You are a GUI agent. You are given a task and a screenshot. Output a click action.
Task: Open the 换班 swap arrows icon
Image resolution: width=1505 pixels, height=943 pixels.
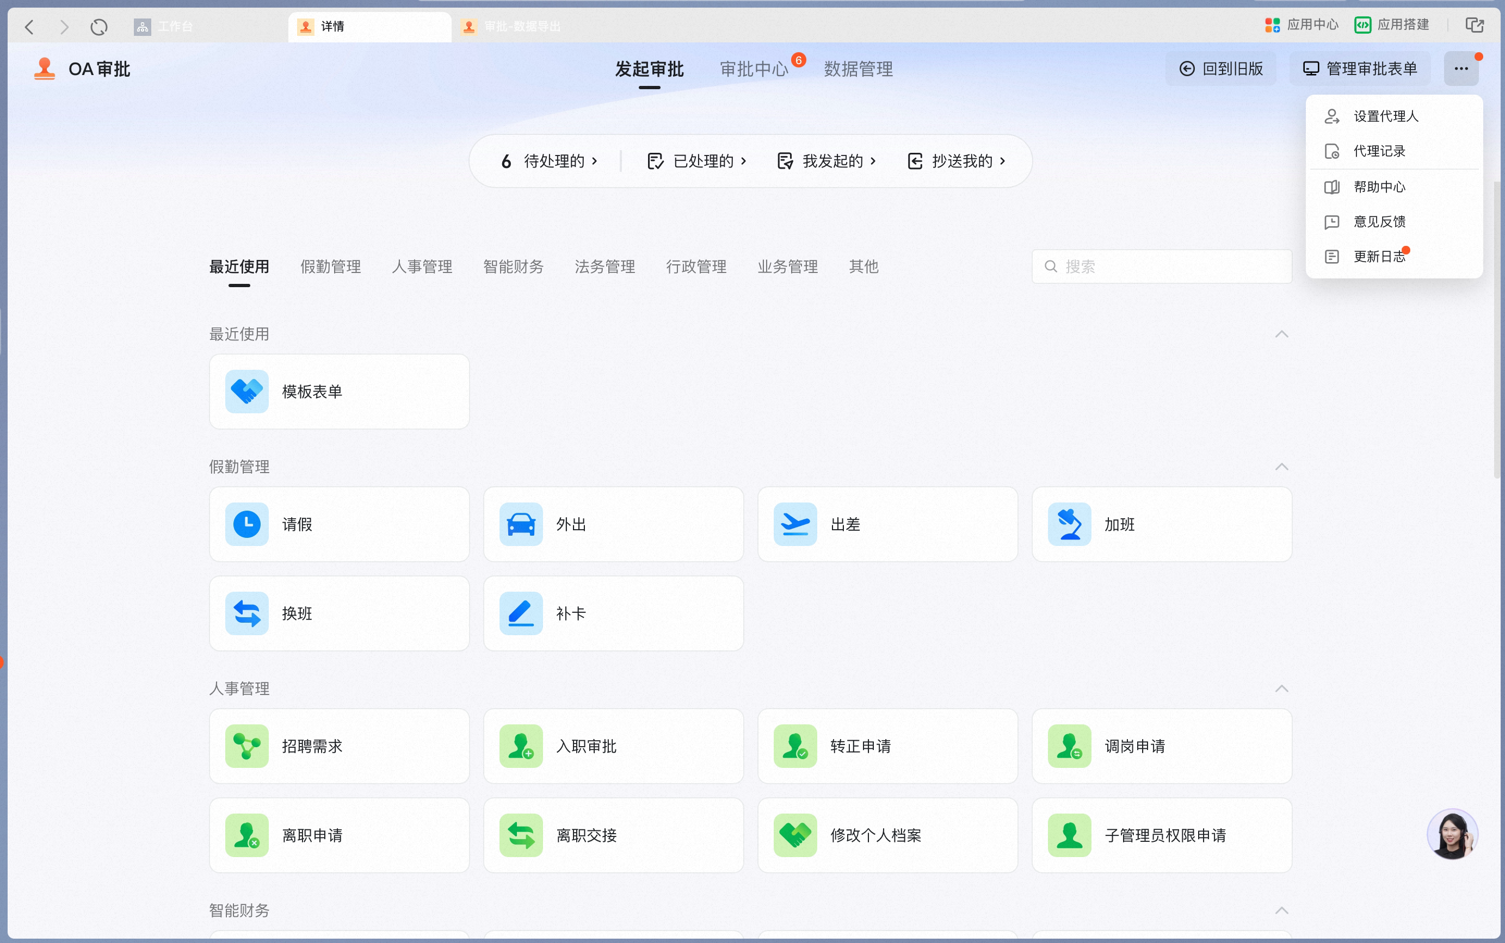click(246, 613)
